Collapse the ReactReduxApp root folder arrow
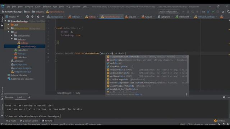Viewport: 230px width, 129px height. [x=5, y=21]
